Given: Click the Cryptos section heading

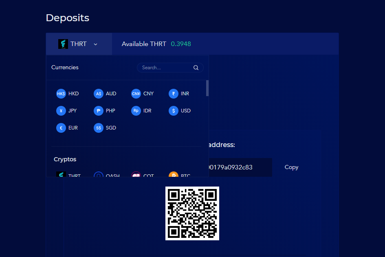Looking at the screenshot, I should tap(65, 159).
